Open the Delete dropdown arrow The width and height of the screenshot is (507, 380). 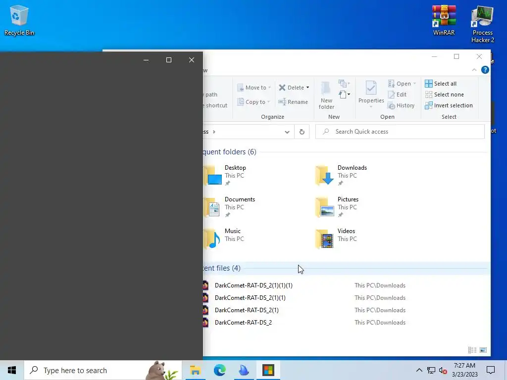307,88
